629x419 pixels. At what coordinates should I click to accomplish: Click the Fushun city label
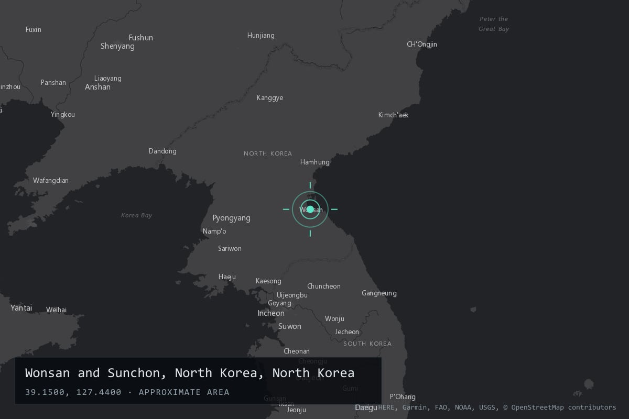click(141, 38)
